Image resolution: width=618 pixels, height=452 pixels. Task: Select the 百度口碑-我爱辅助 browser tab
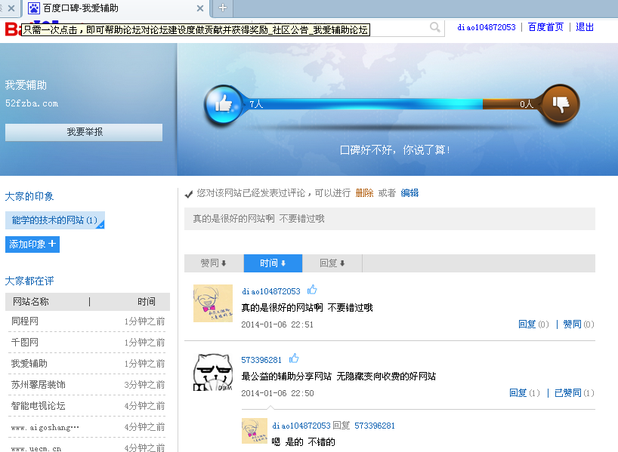[116, 8]
